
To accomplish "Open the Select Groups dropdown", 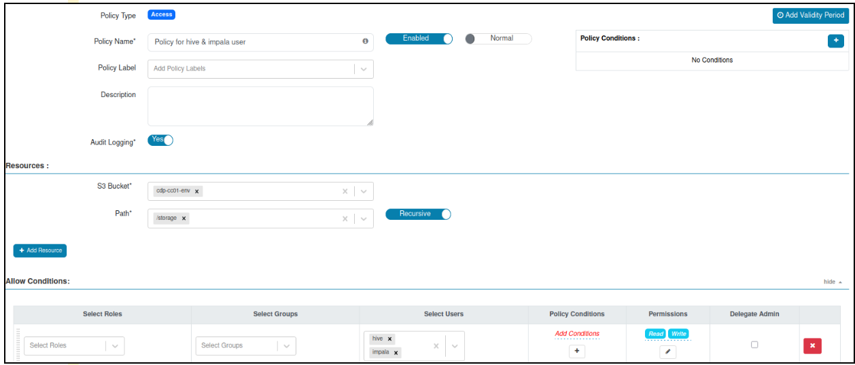I will click(x=286, y=345).
